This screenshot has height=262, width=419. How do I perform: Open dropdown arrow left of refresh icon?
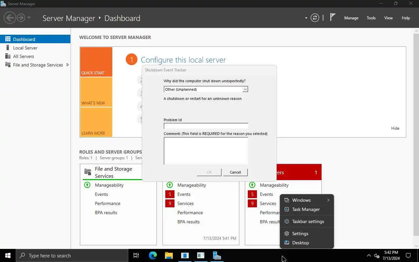coord(306,18)
